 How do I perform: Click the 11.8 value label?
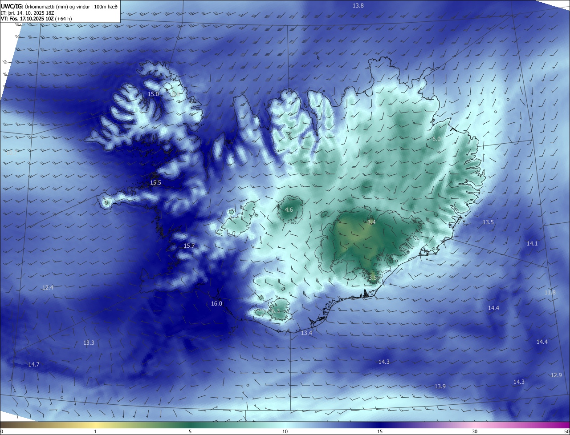pos(550,293)
